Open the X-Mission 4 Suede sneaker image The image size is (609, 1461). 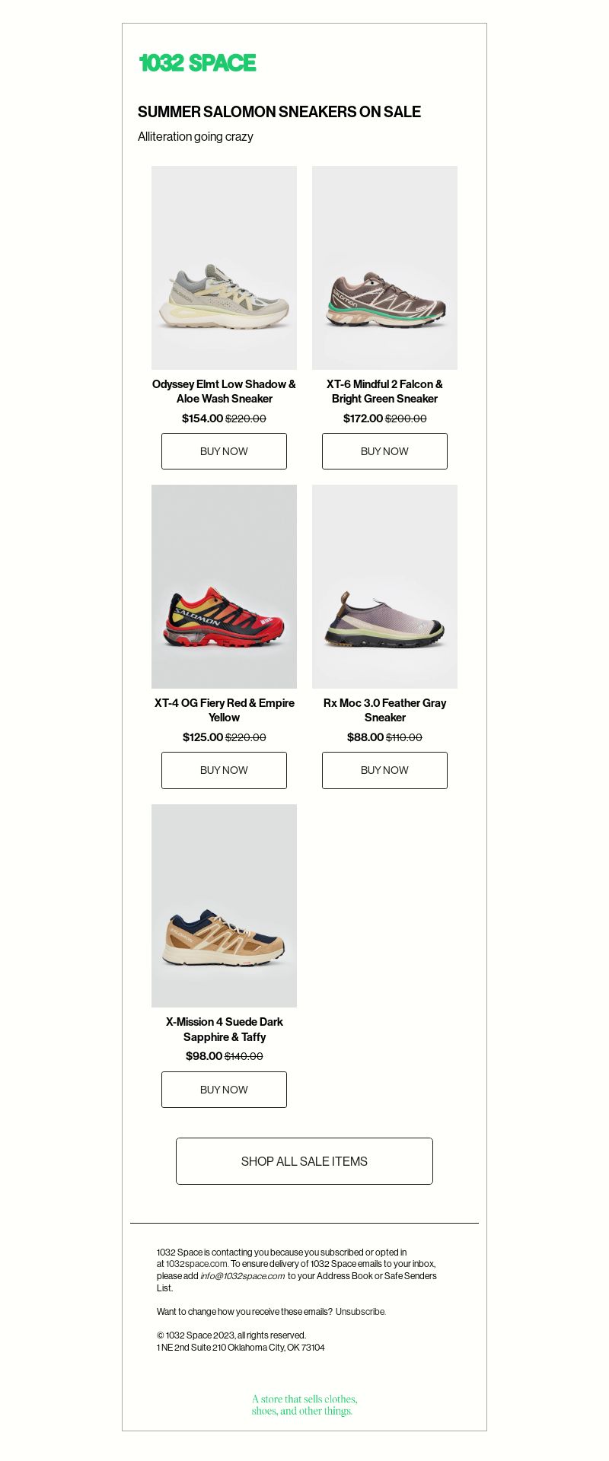coord(224,906)
